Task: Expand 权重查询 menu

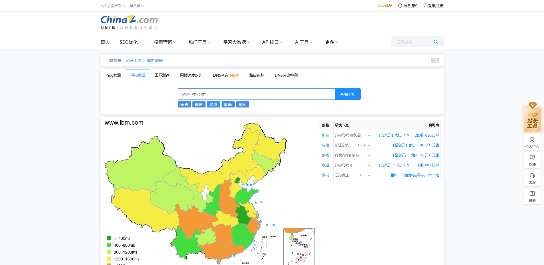Action: point(165,42)
